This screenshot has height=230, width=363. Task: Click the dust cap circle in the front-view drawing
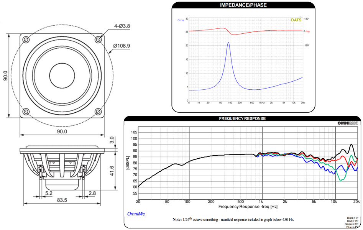pyautogui.click(x=62, y=76)
